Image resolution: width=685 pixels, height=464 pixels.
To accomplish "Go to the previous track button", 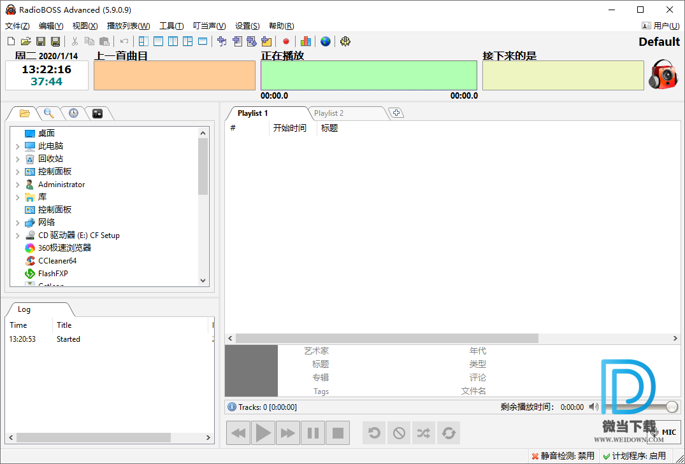I will [238, 433].
